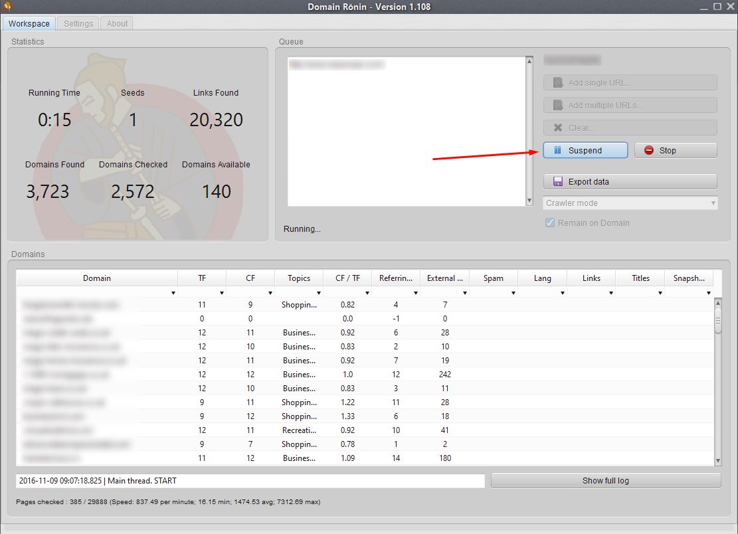Screen dimensions: 738x534
Task: Click the Add single URL document icon
Action: pos(558,82)
